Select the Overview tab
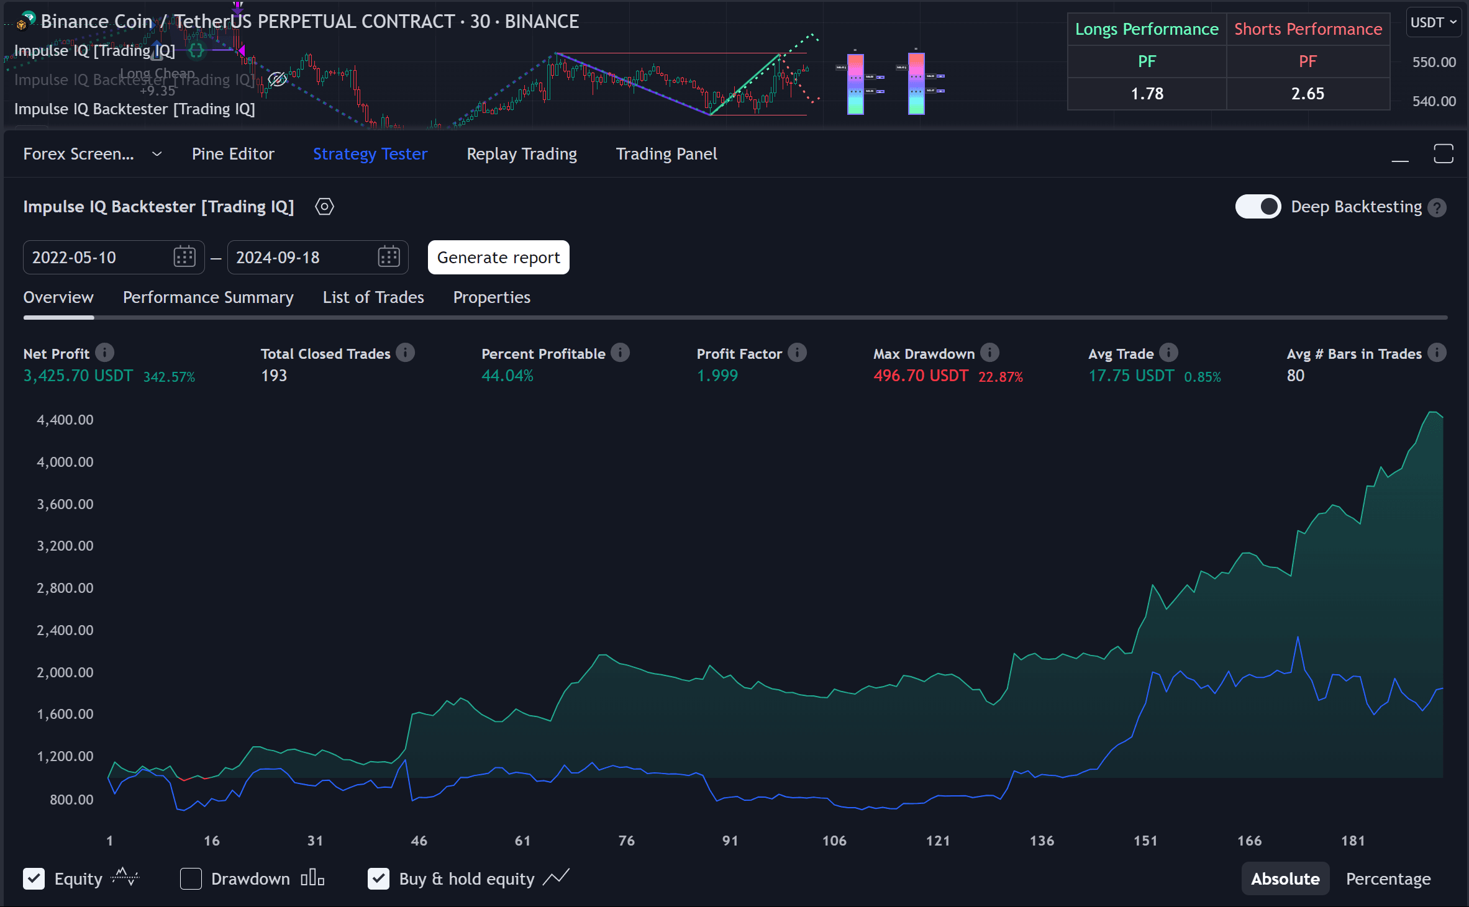Screen dimensions: 1469x907 [58, 297]
